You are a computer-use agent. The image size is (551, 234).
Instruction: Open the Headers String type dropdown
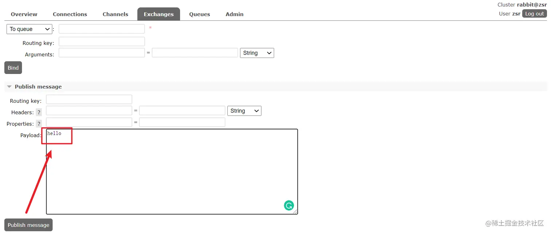pyautogui.click(x=244, y=111)
